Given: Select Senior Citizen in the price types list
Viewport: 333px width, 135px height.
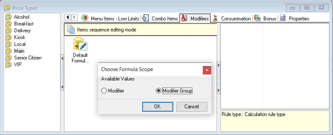Looking at the screenshot, I should coord(28,58).
